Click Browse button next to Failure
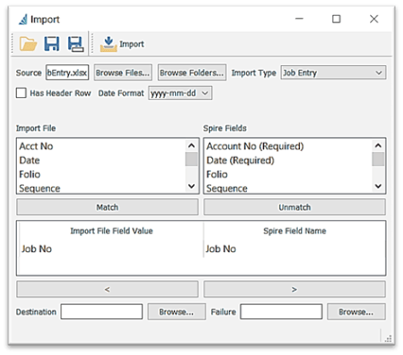The height and width of the screenshot is (355, 403). tap(357, 312)
